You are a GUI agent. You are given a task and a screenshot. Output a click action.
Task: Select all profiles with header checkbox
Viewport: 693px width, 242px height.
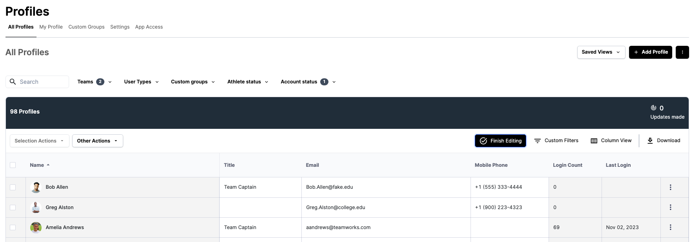[13, 165]
